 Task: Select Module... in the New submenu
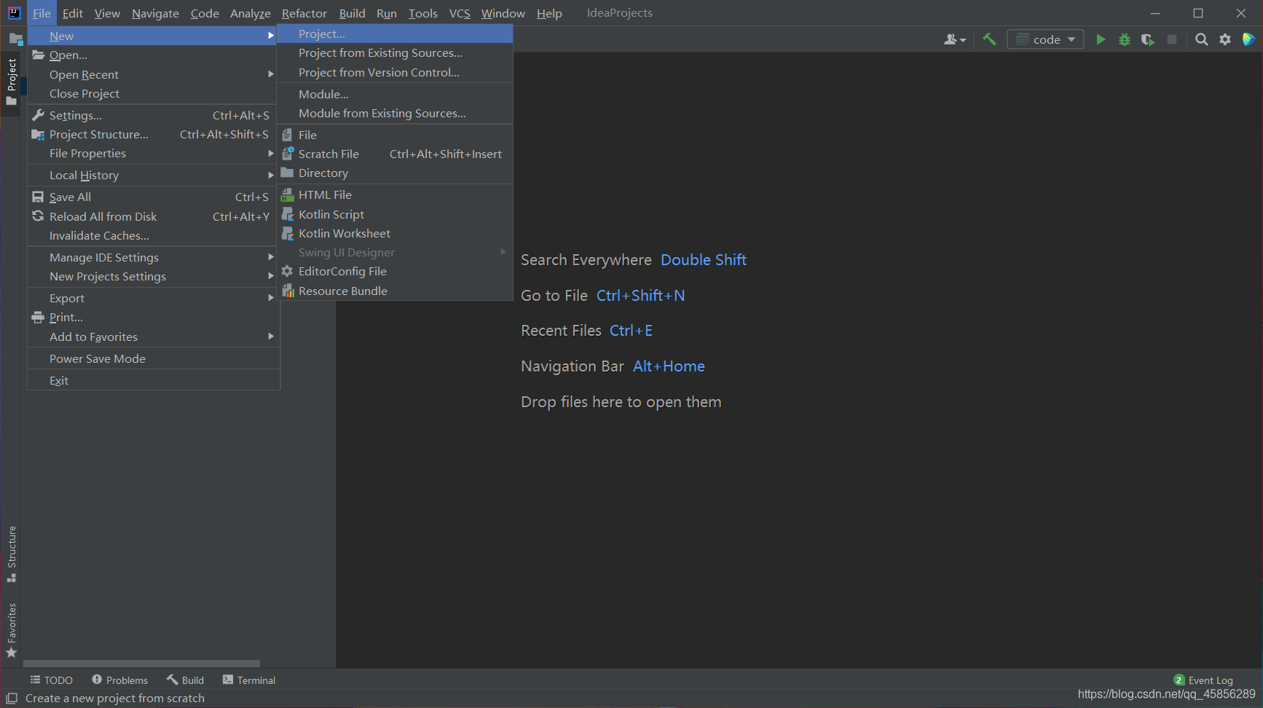(x=395, y=94)
